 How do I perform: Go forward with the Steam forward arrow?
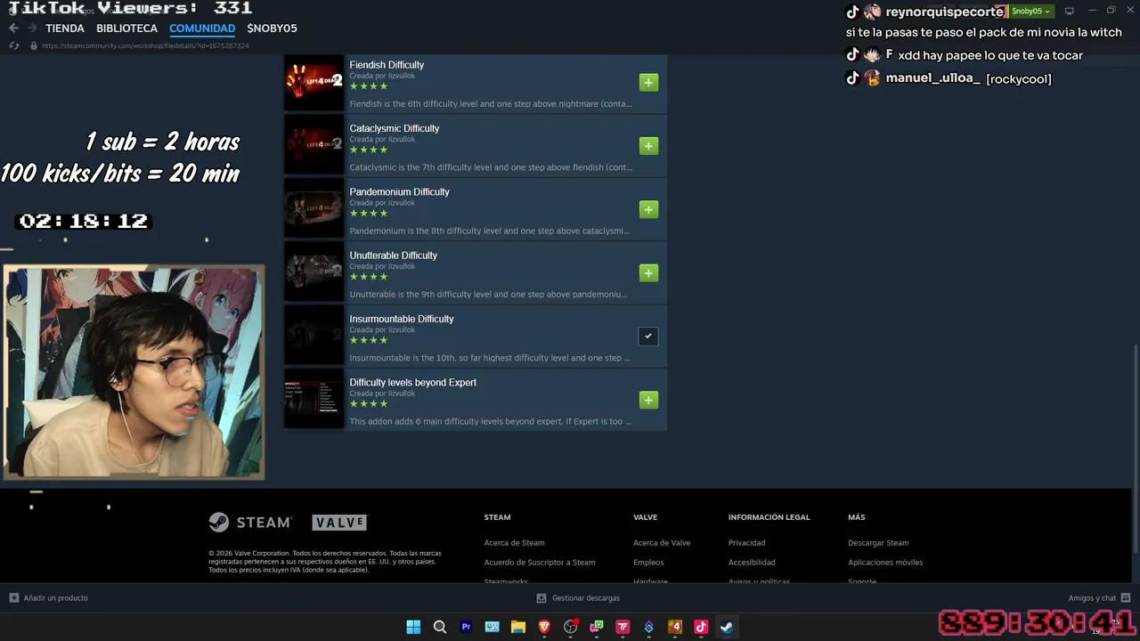32,28
